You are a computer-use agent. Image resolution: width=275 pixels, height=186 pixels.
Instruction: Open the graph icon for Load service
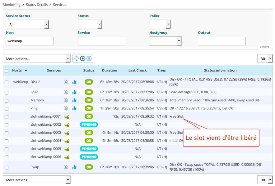tap(74, 92)
